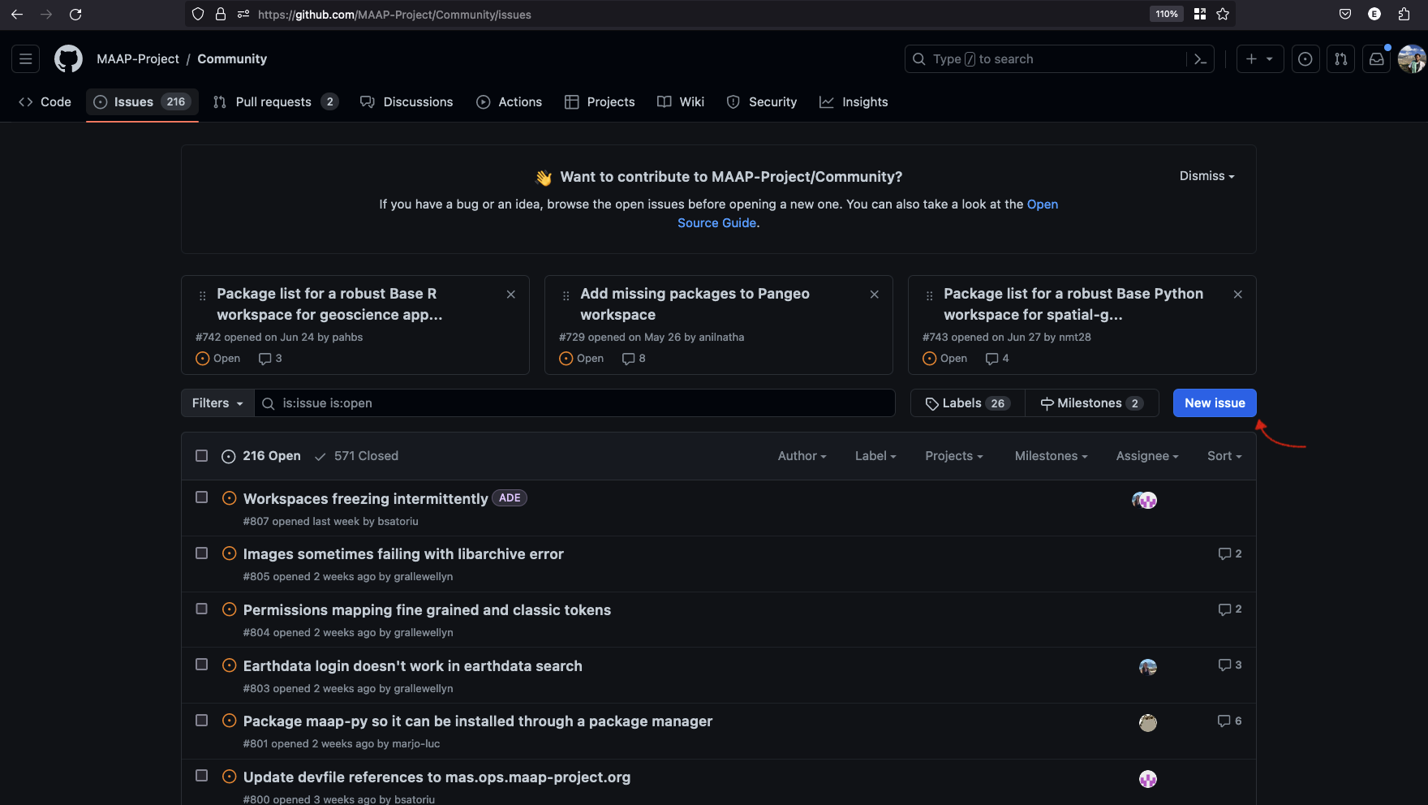Open the global issues icon in header
1428x805 pixels.
coord(1305,59)
